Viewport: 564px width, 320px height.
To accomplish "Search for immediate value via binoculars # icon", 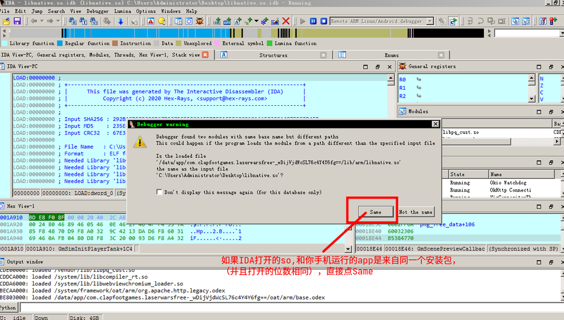I will 72,22.
